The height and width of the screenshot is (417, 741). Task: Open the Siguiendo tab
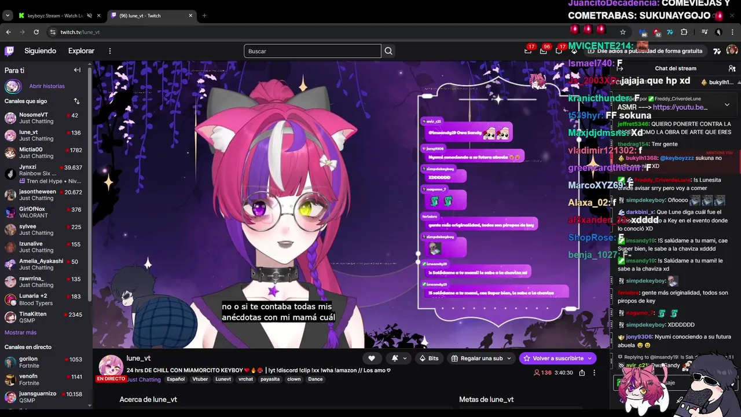point(40,51)
